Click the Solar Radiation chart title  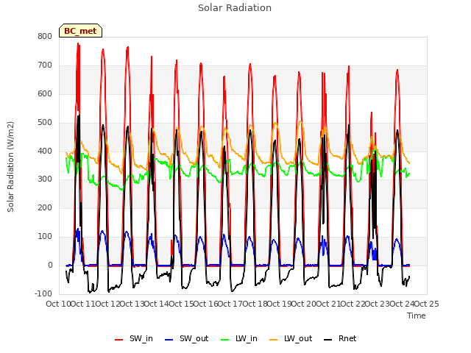pyautogui.click(x=235, y=8)
